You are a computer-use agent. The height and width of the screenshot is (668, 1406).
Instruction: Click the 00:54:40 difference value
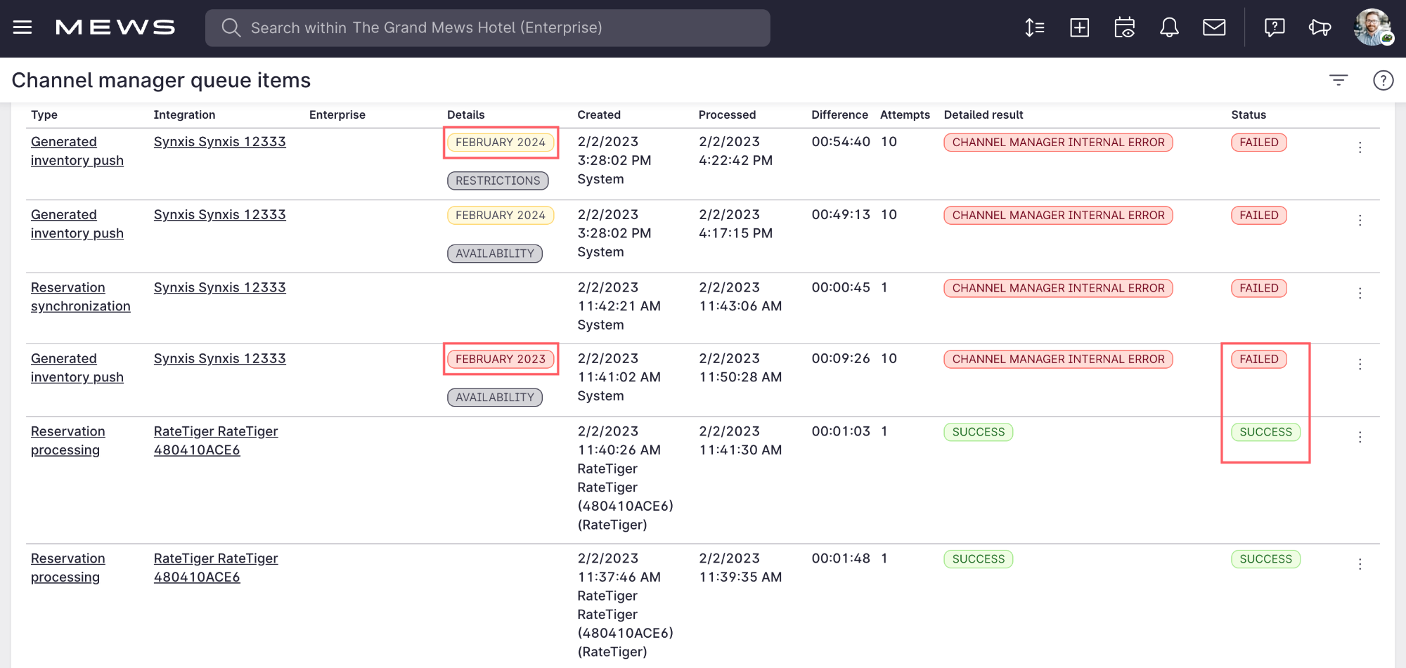(841, 142)
